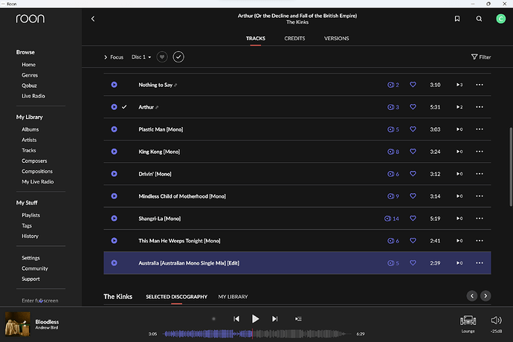Open more options for Arthur track
The width and height of the screenshot is (513, 342).
(480, 107)
